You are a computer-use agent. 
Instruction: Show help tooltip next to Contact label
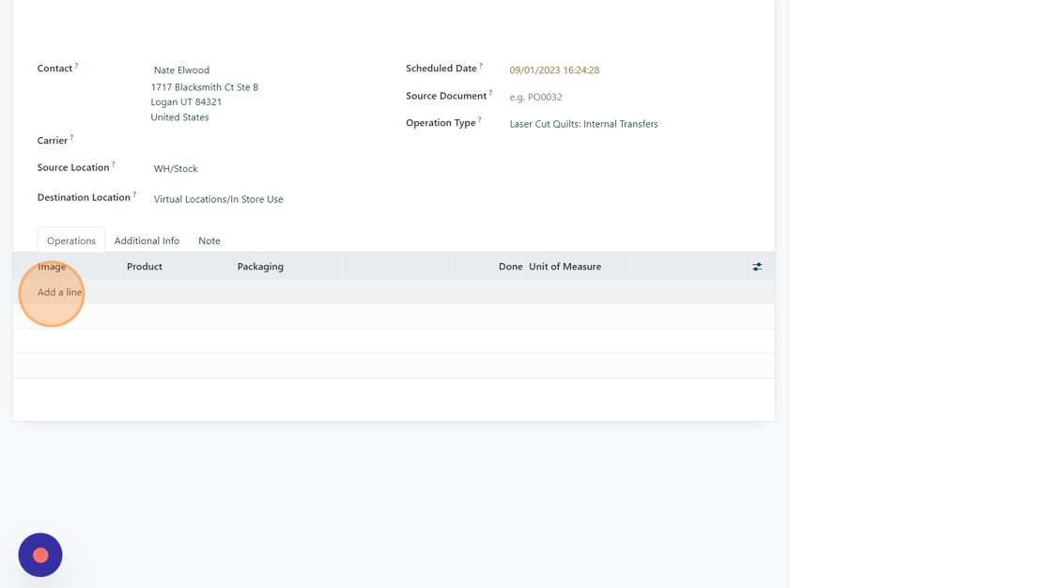pyautogui.click(x=76, y=65)
